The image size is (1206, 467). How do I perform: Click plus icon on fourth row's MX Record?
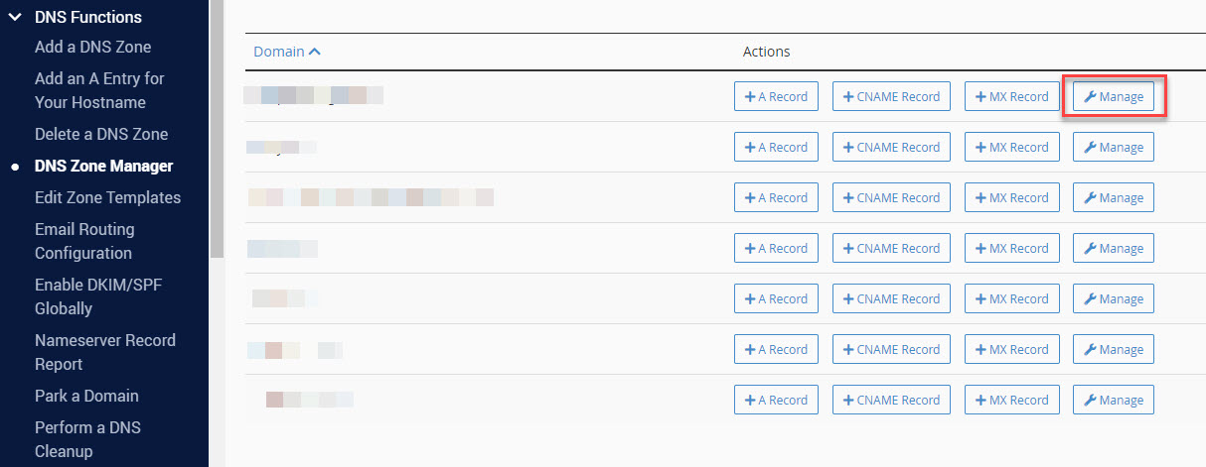980,249
